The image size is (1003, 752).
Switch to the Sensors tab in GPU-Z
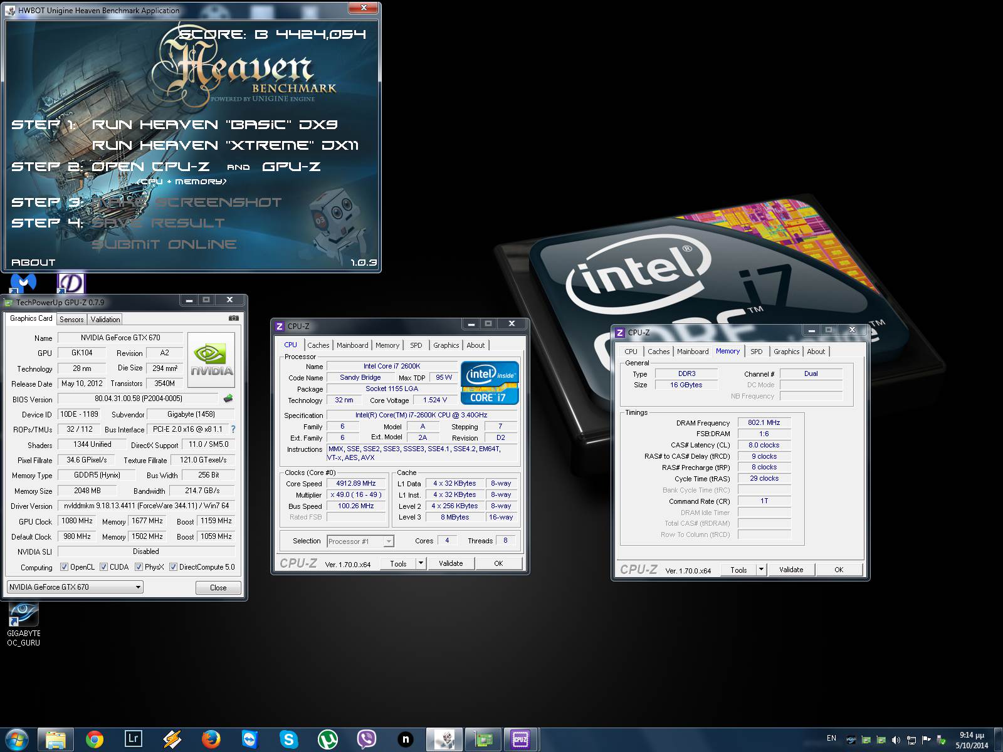pyautogui.click(x=71, y=320)
